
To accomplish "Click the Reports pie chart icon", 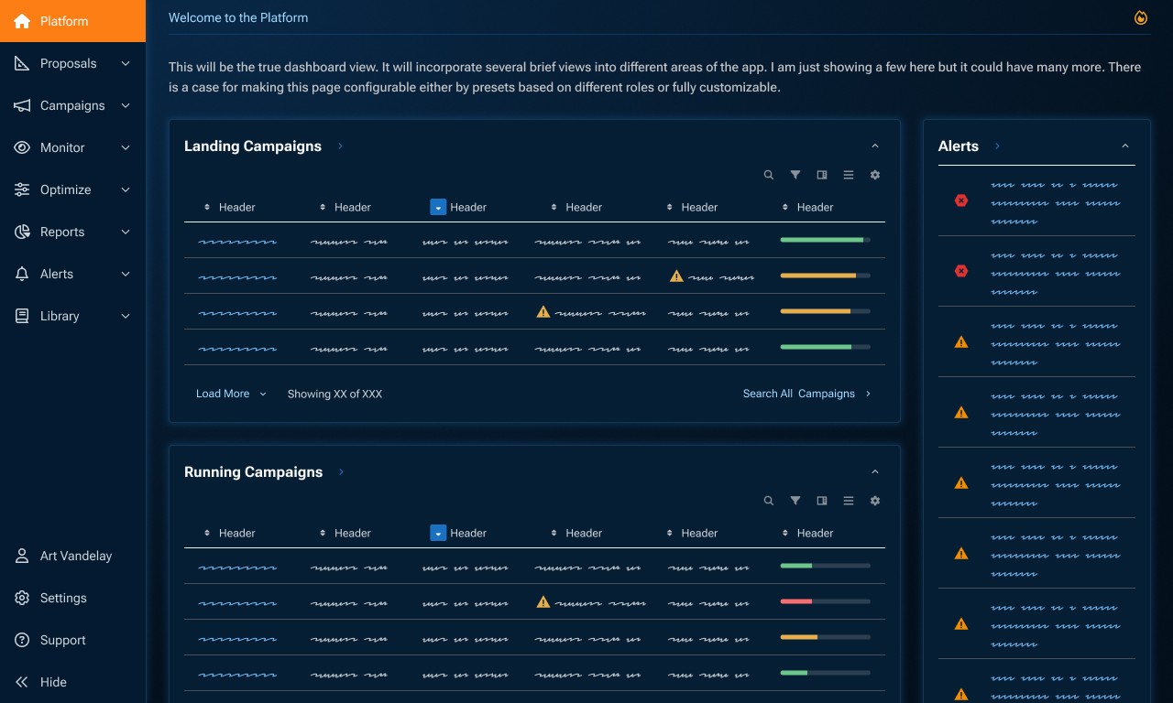I will click(22, 232).
